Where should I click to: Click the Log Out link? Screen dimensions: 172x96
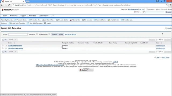pyautogui.click(x=142, y=10)
